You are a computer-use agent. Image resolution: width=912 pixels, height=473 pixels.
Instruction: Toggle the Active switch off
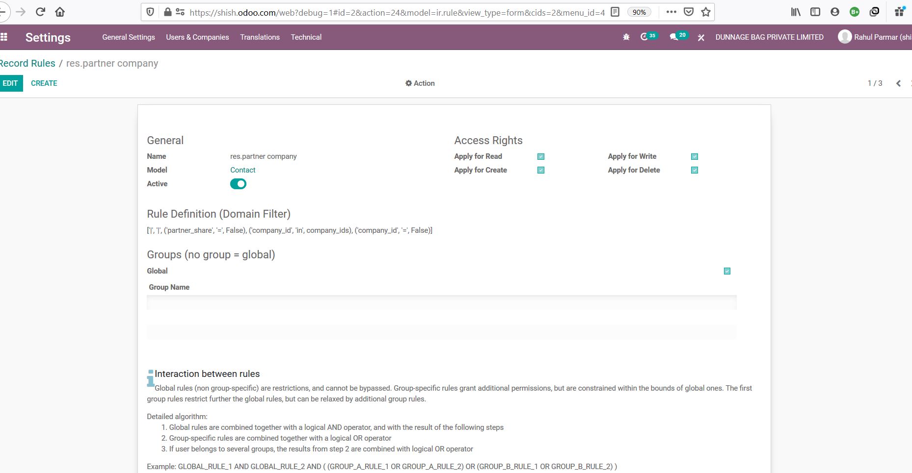click(238, 184)
